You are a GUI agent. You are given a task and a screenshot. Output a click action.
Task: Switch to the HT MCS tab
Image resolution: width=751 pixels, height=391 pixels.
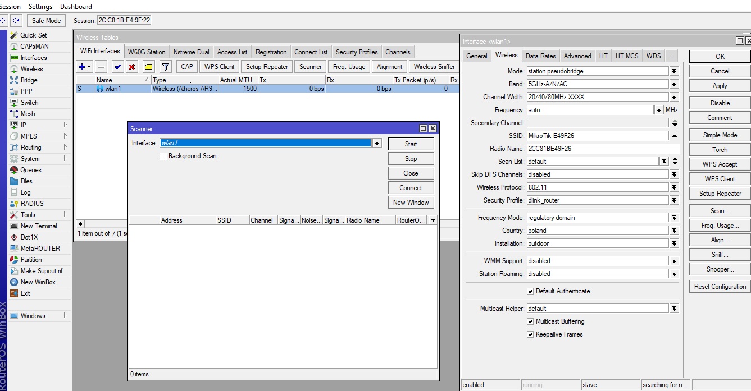(626, 56)
